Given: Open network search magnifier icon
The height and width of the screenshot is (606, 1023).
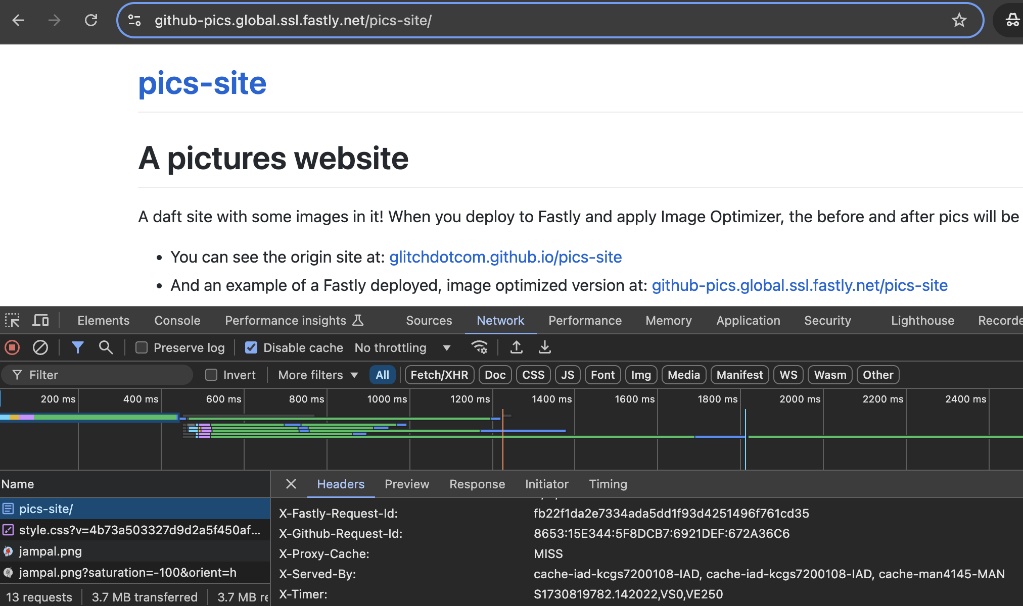Looking at the screenshot, I should click(x=106, y=347).
